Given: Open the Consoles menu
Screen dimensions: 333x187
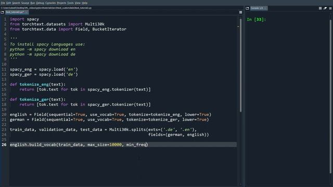Looking at the screenshot, I should click(x=50, y=3).
